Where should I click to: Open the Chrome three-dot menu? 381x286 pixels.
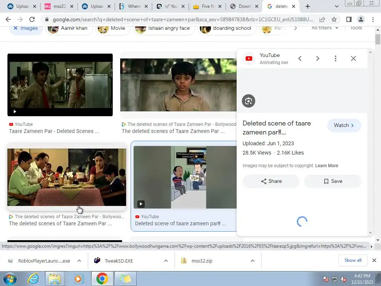[x=373, y=19]
